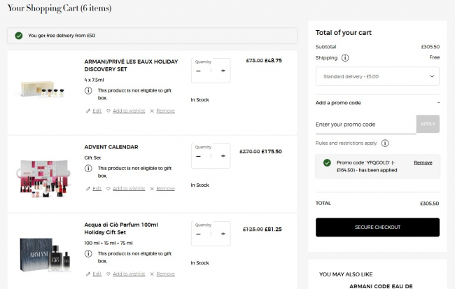Click the gift box info icon for Acqua di Giò

pyautogui.click(x=88, y=253)
